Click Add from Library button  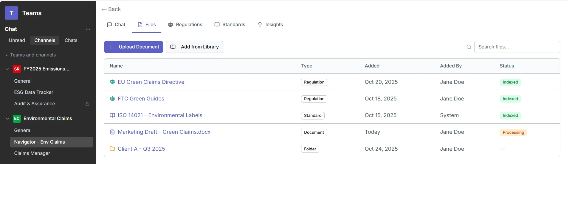click(194, 47)
